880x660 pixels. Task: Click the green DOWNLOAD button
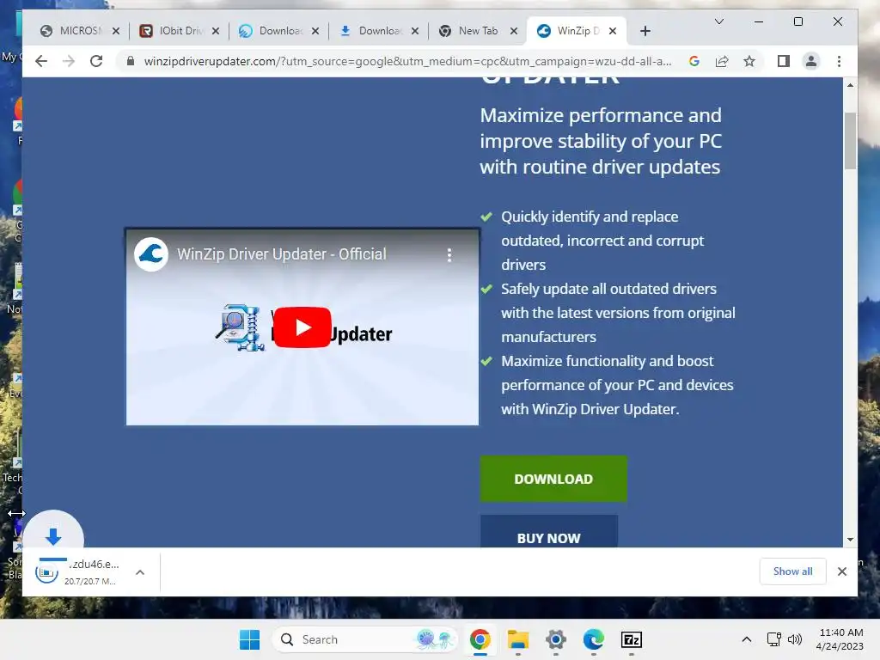[553, 479]
